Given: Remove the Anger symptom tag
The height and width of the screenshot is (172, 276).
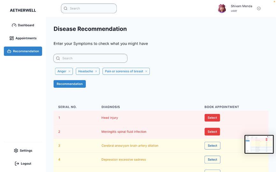Looking at the screenshot, I should click(69, 71).
